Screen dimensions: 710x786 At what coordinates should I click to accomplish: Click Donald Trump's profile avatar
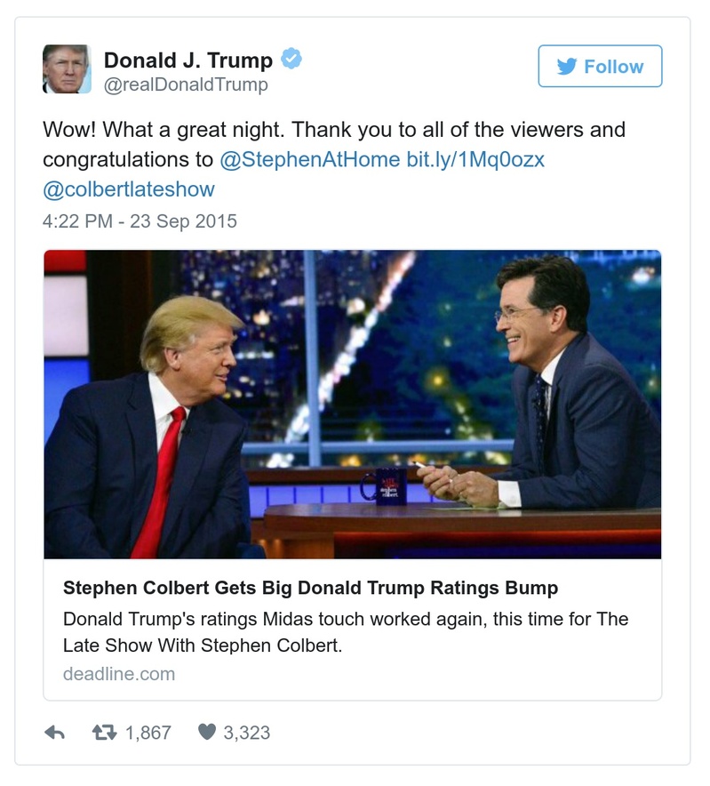(x=68, y=68)
